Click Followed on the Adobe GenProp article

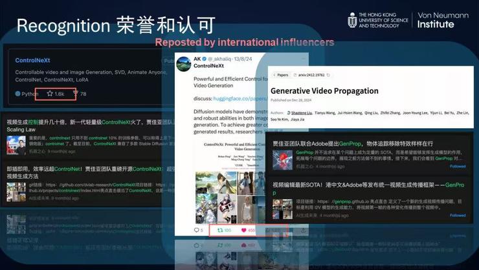click(458, 166)
